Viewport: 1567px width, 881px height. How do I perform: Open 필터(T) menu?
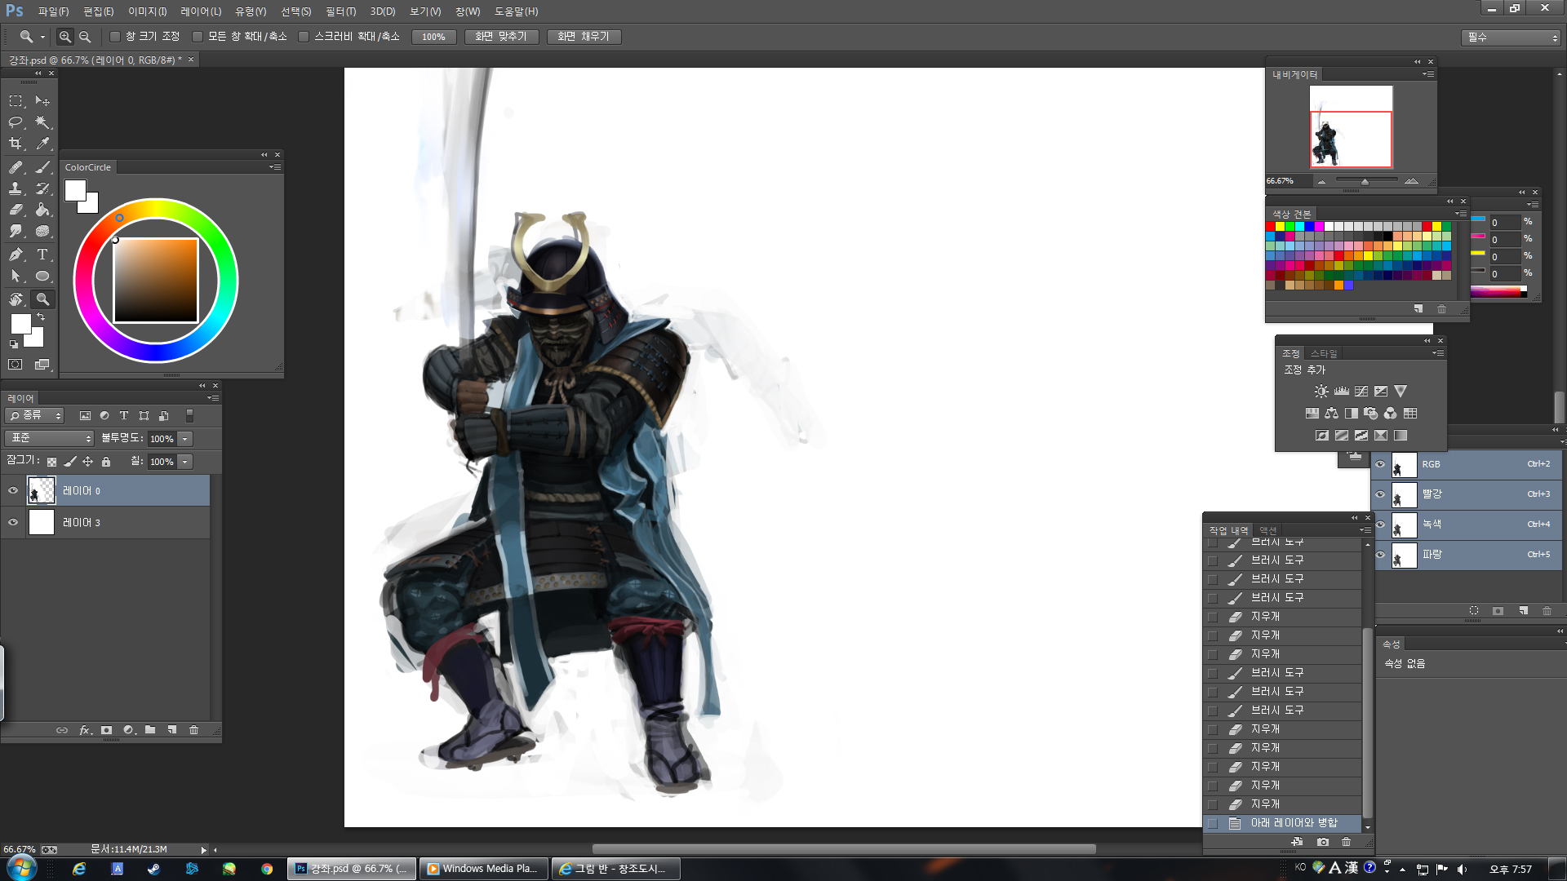point(341,11)
